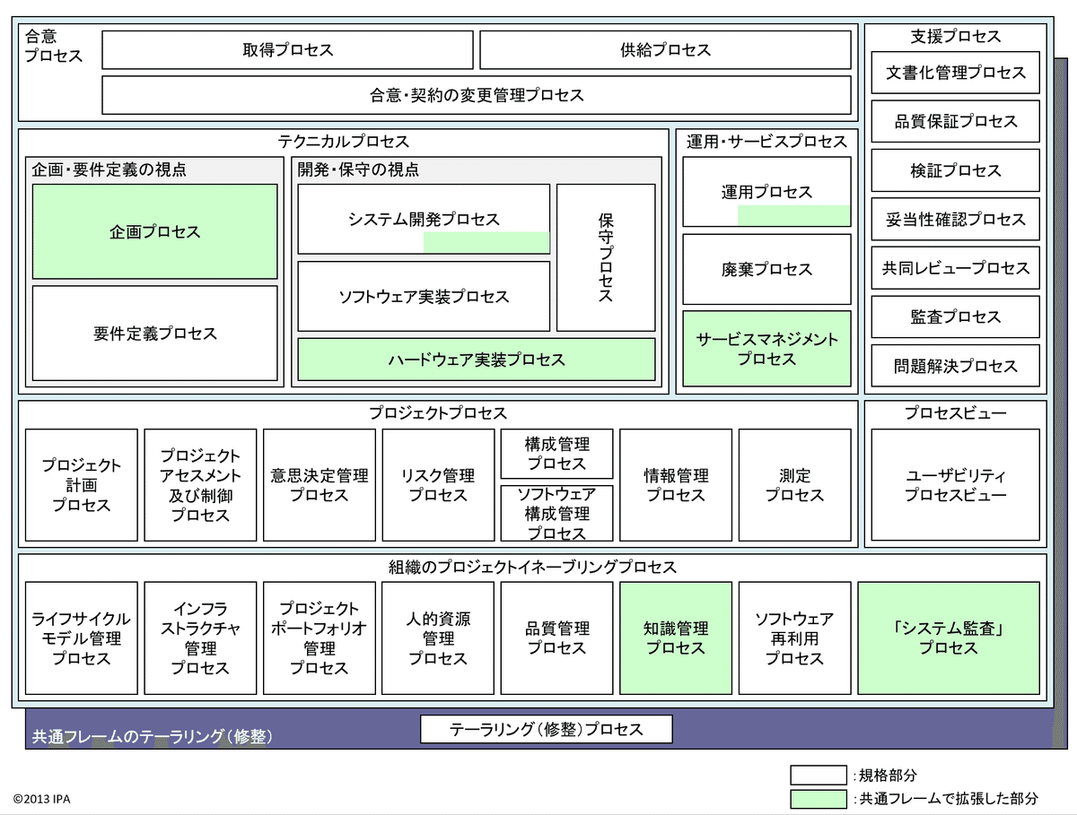The height and width of the screenshot is (815, 1077).
Task: Click the ©2013 IPA copyright text
Action: (41, 798)
